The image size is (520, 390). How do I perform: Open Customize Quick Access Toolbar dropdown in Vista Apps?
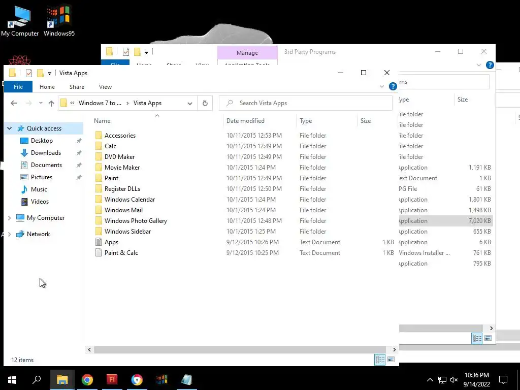(x=49, y=73)
